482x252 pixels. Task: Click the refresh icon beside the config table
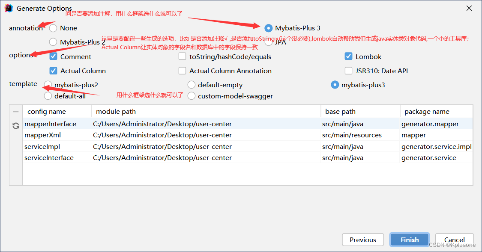(x=16, y=125)
